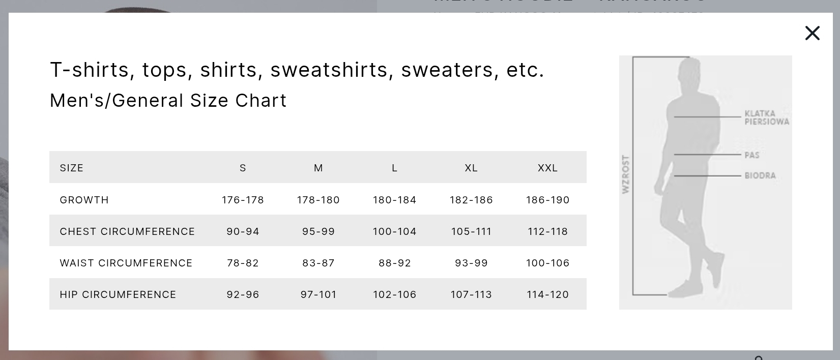Click the L size column header
Image resolution: width=840 pixels, height=360 pixels.
(x=395, y=168)
